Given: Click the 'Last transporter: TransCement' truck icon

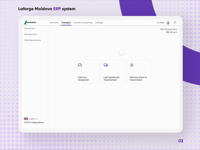Looking at the screenshot, I should pos(106,65).
